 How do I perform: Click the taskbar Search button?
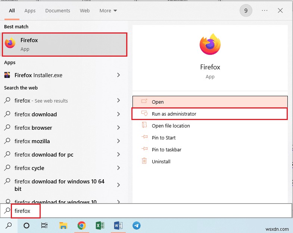(9, 226)
